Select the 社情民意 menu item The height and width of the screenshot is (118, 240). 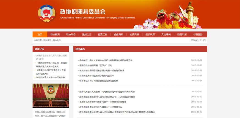coord(134,34)
